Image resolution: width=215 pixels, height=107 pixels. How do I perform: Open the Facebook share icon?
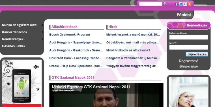176,4
